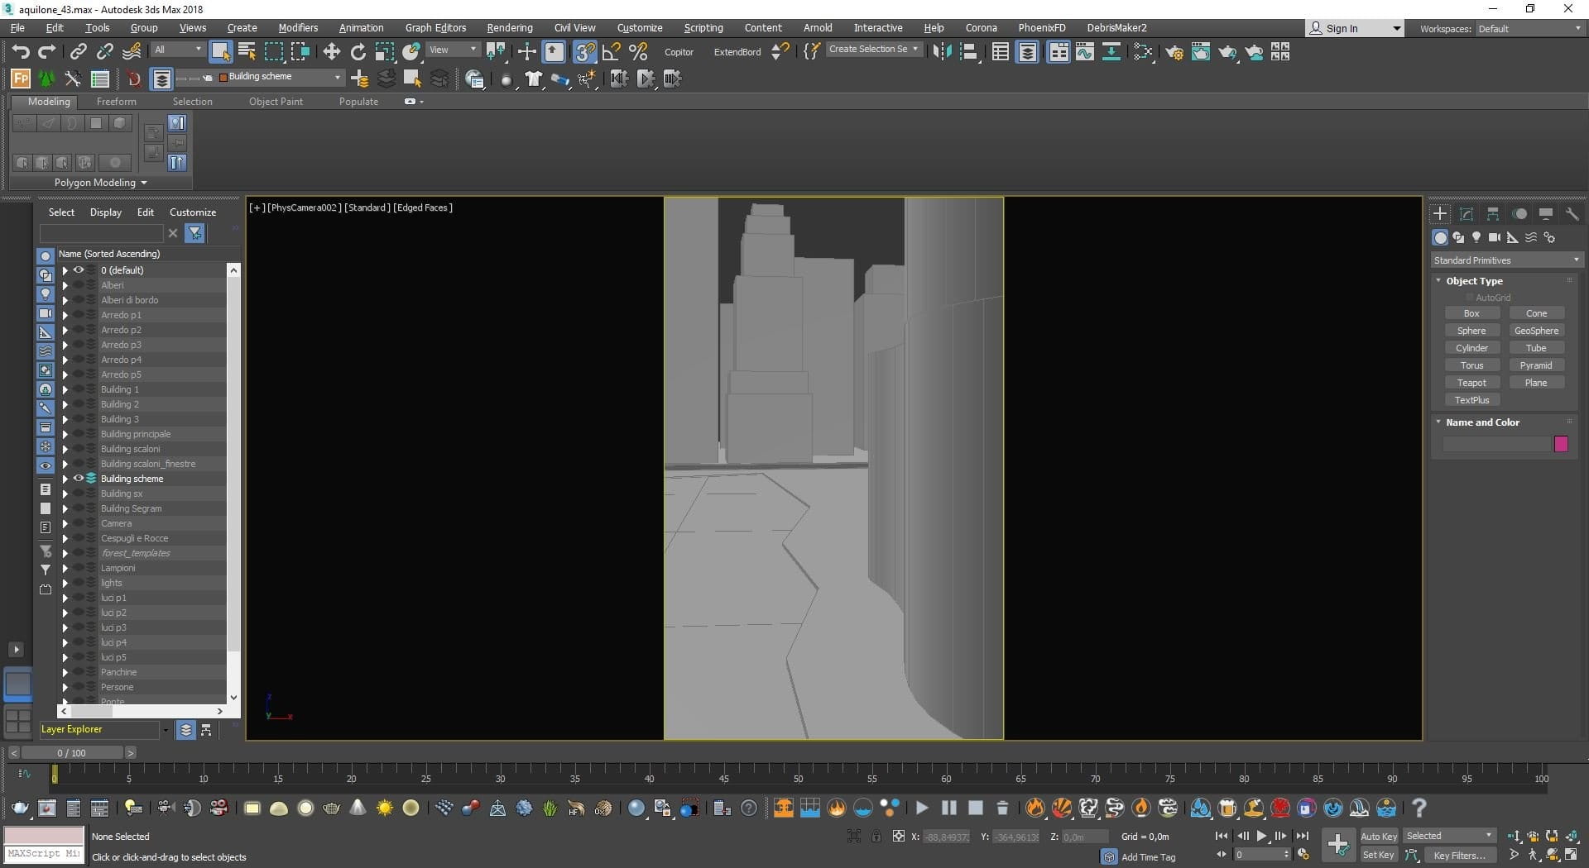This screenshot has width=1589, height=868.
Task: Click the filter funnel icon in Layer Explorer
Action: click(195, 233)
